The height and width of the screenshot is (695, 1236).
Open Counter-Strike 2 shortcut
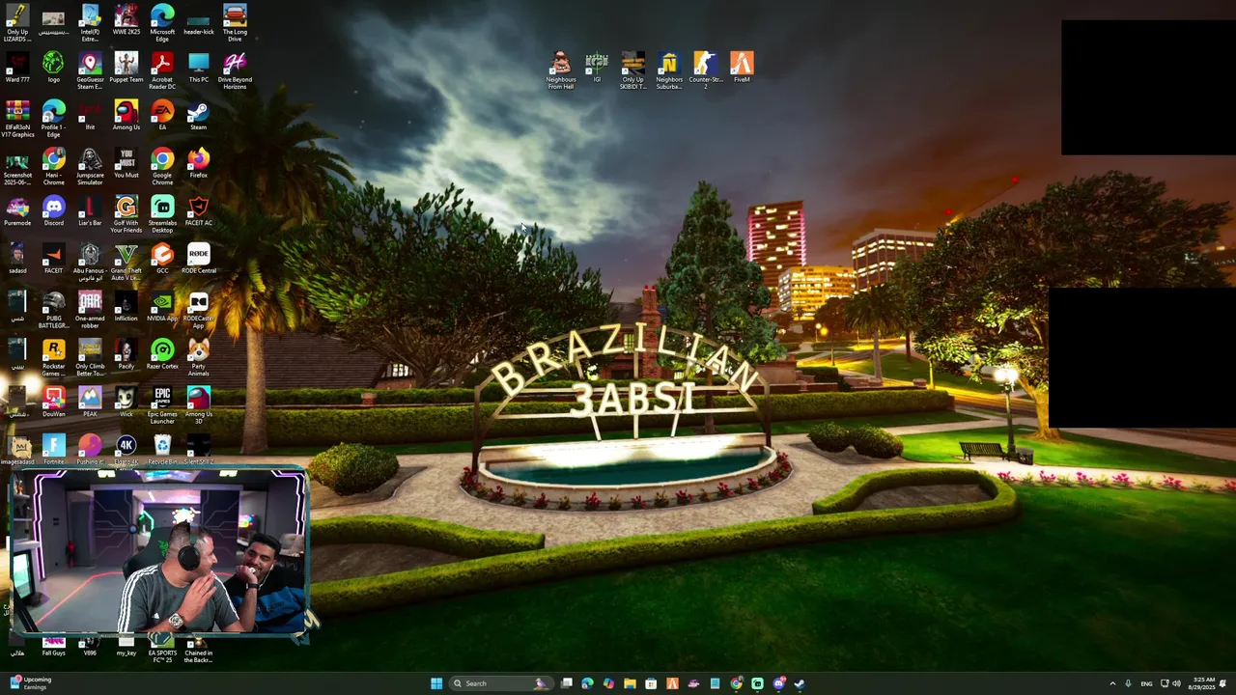[705, 70]
